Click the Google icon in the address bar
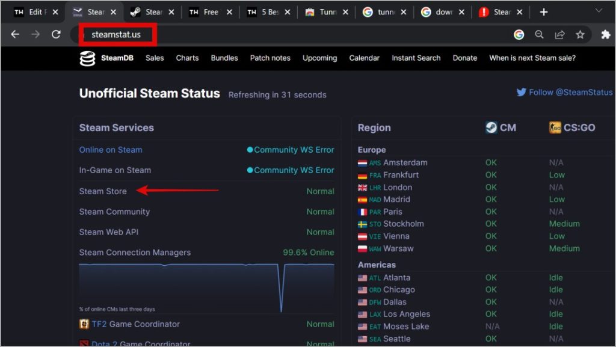The width and height of the screenshot is (616, 347). pos(519,34)
